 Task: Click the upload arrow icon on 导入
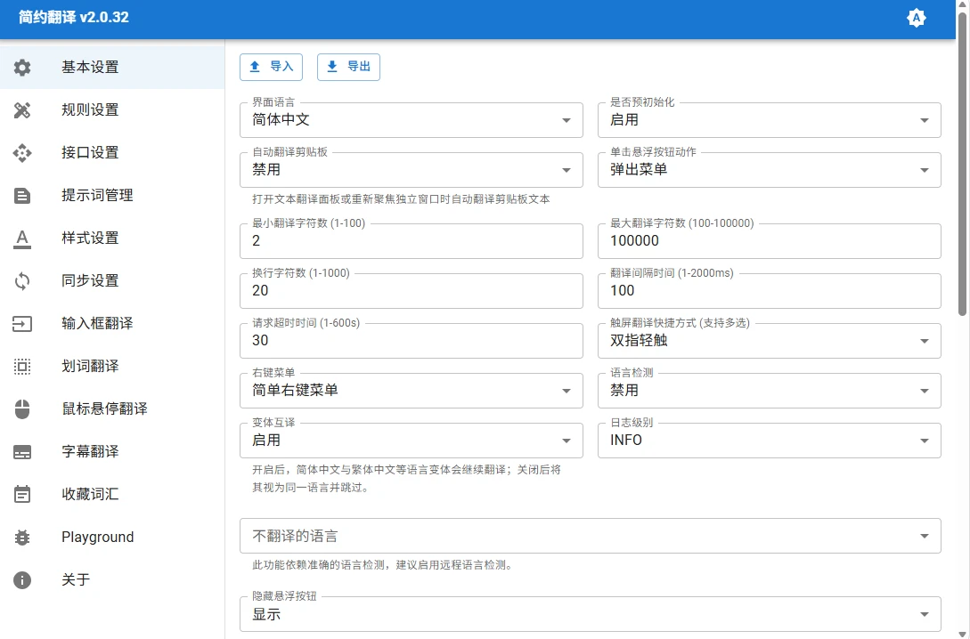point(255,67)
